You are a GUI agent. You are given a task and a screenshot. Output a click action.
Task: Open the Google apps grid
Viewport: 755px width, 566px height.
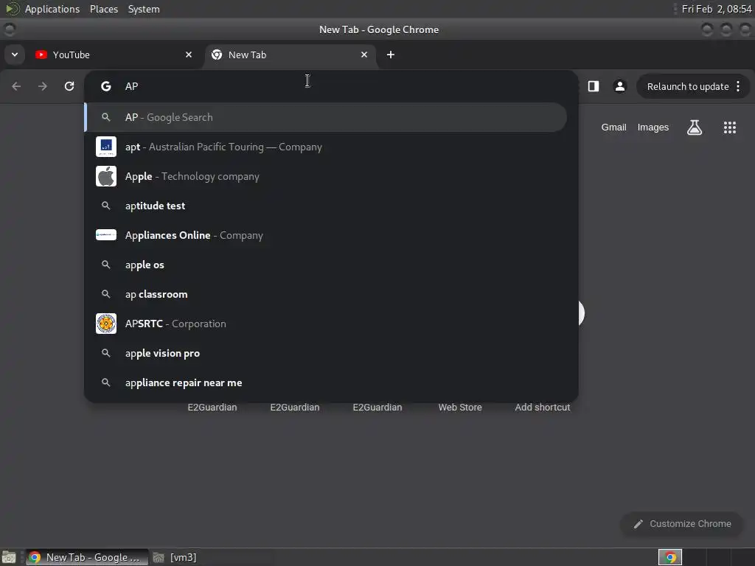729,127
